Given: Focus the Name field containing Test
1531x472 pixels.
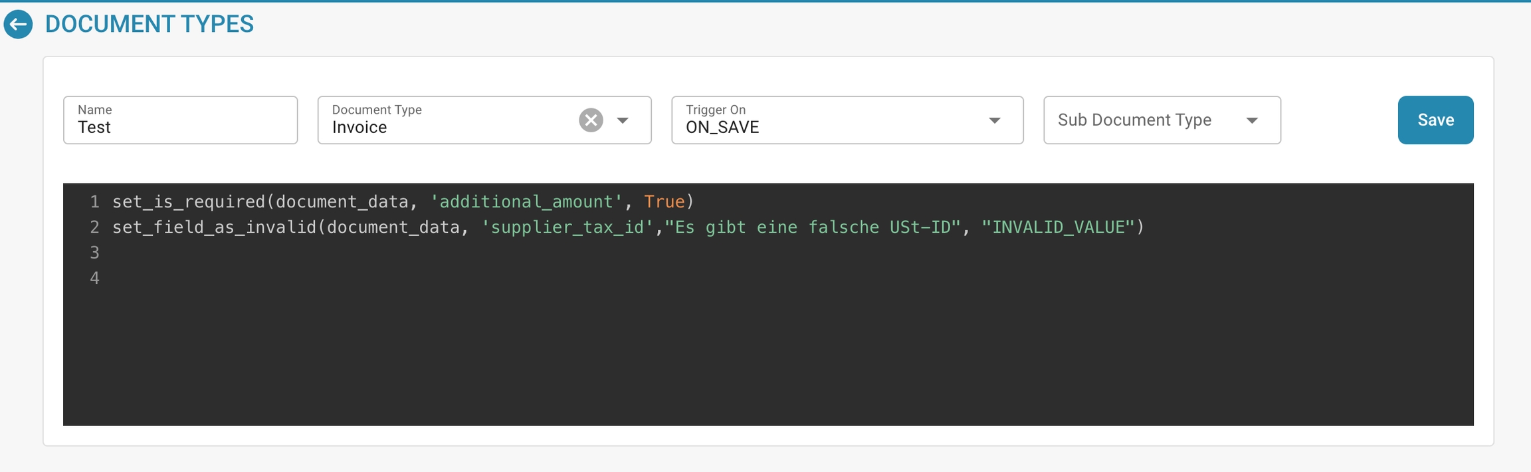Looking at the screenshot, I should (x=180, y=127).
